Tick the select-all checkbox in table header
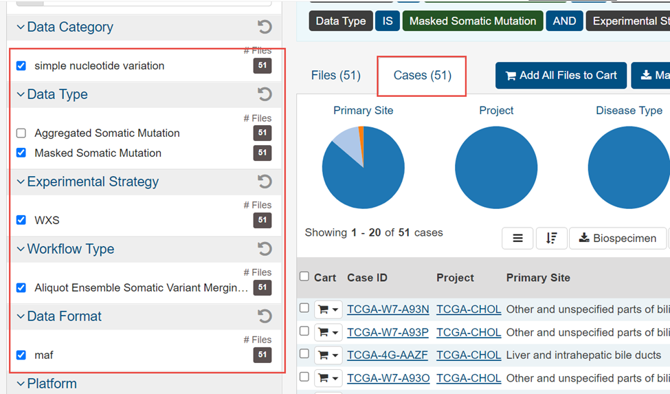 pos(304,276)
